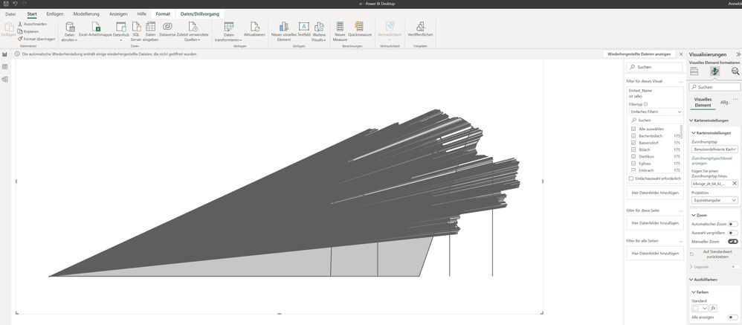The width and height of the screenshot is (742, 325).
Task: Click Wiederhergestellte Dateien anzeigen button
Action: 639,54
